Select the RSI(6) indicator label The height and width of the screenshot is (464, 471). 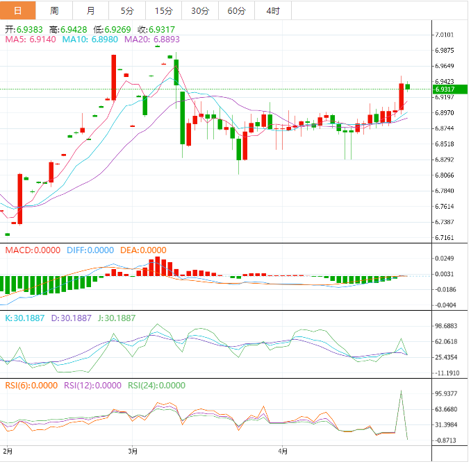pyautogui.click(x=31, y=386)
